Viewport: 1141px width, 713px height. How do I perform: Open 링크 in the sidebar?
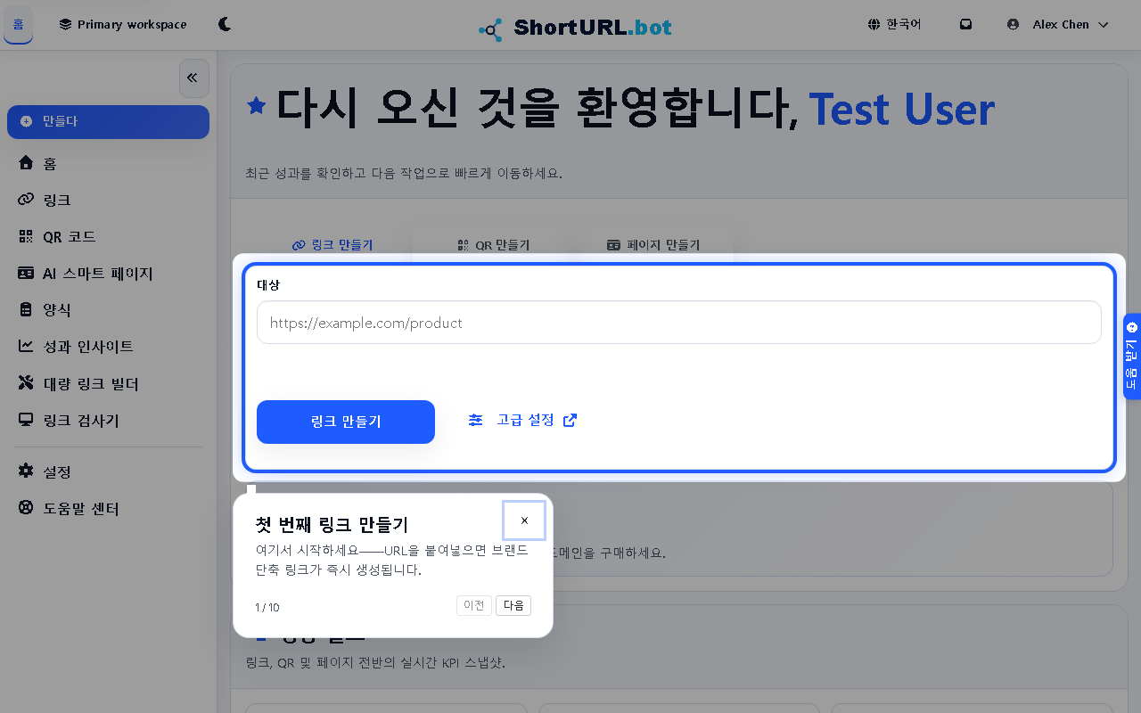(x=108, y=200)
